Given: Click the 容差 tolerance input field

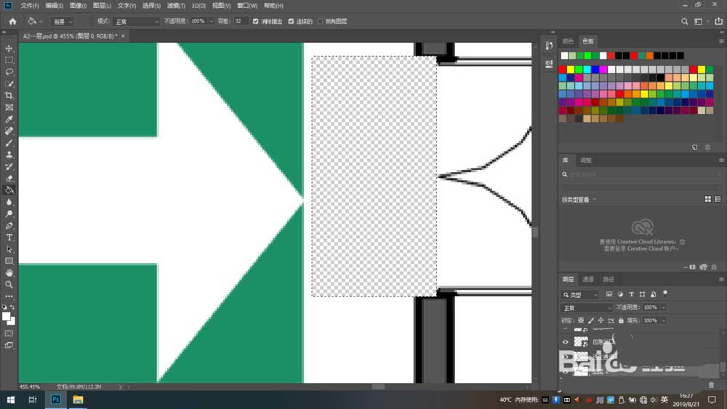Looking at the screenshot, I should (241, 22).
